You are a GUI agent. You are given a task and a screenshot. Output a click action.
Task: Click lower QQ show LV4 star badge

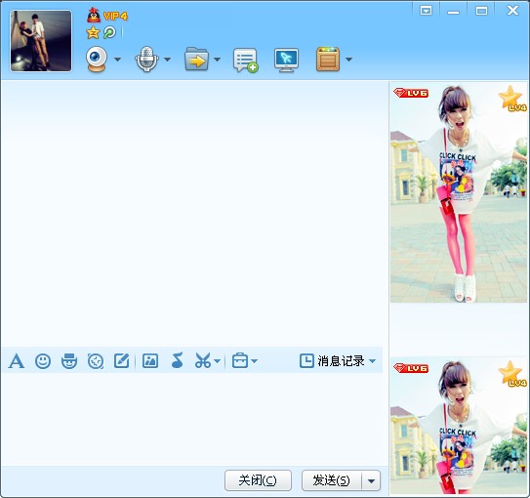pos(512,374)
